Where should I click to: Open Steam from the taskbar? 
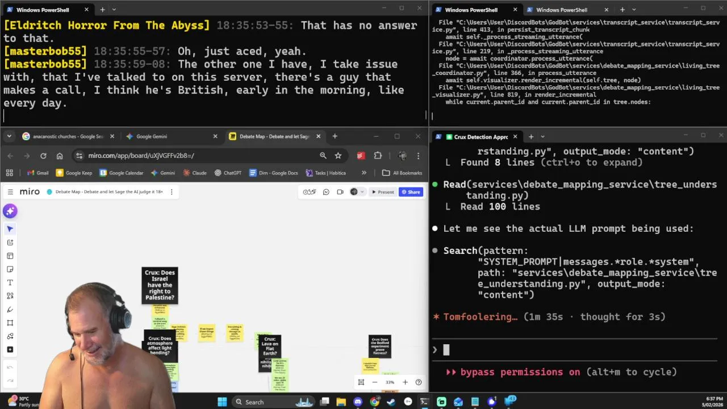[x=391, y=402]
